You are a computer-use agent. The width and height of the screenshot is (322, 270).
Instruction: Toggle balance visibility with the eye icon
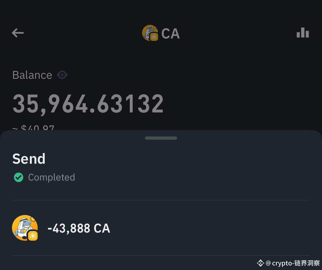point(62,75)
